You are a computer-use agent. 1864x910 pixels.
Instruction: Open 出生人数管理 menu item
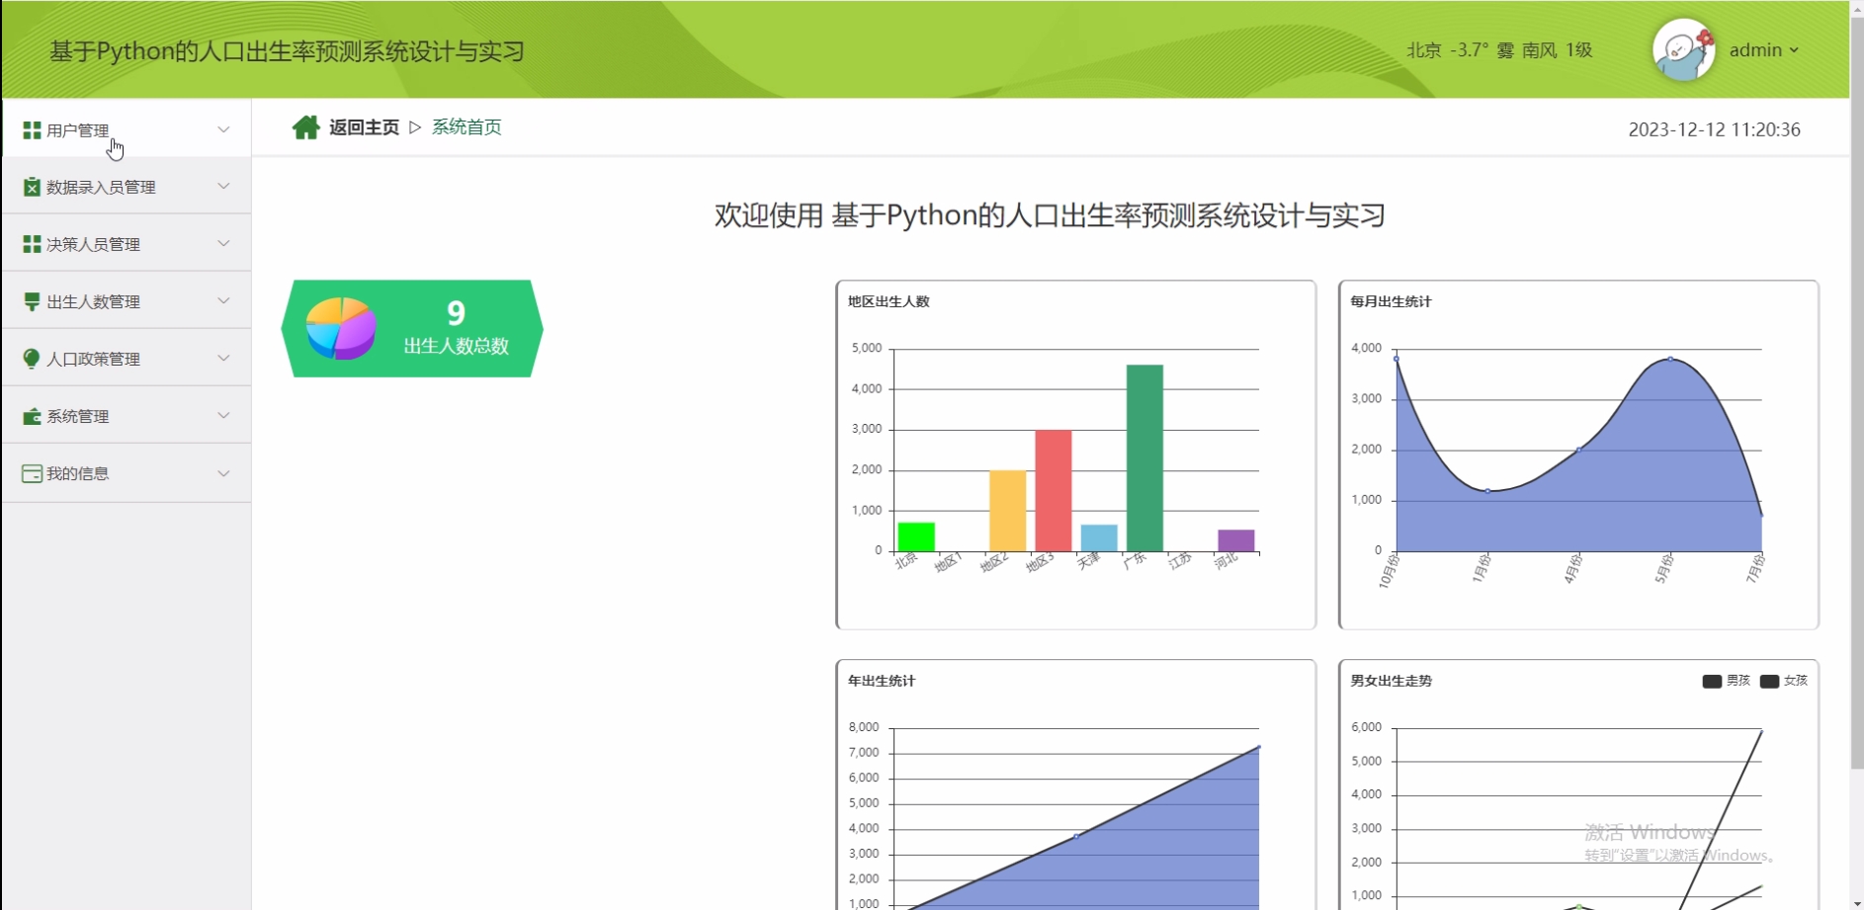[127, 300]
